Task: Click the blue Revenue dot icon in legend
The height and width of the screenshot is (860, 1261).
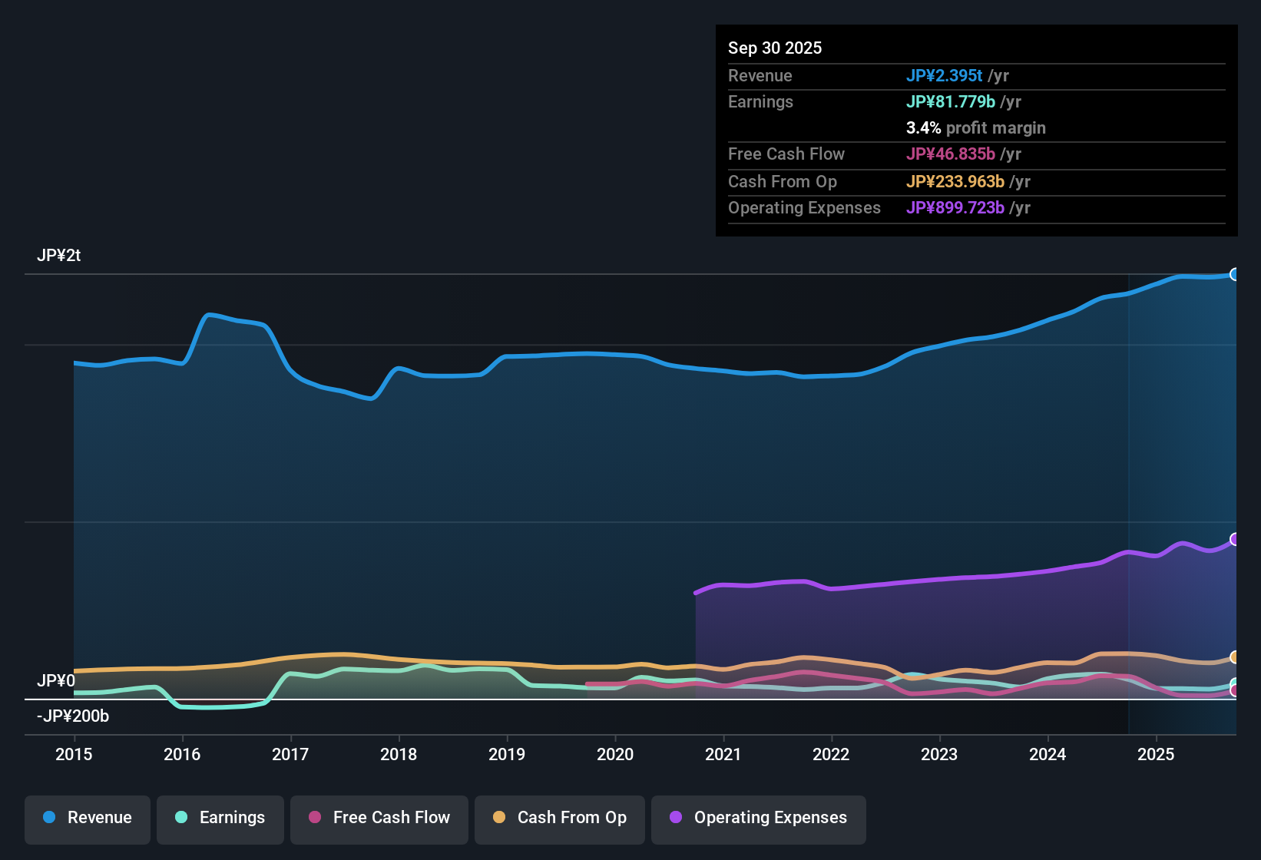Action: point(48,818)
